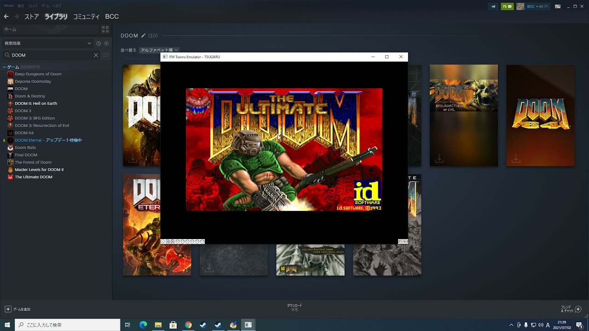Go to the ライブラリ tab
The image size is (589, 331).
(x=56, y=17)
